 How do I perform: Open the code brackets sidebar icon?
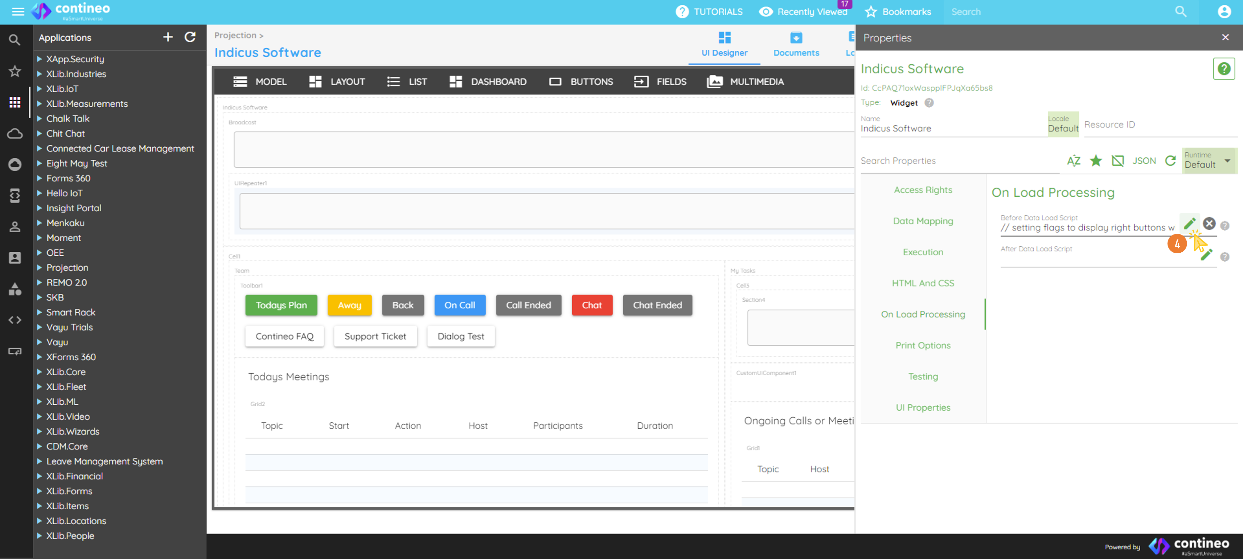[x=15, y=320]
